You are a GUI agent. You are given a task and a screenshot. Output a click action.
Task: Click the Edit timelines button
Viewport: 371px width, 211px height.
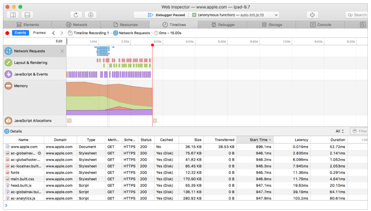click(59, 41)
